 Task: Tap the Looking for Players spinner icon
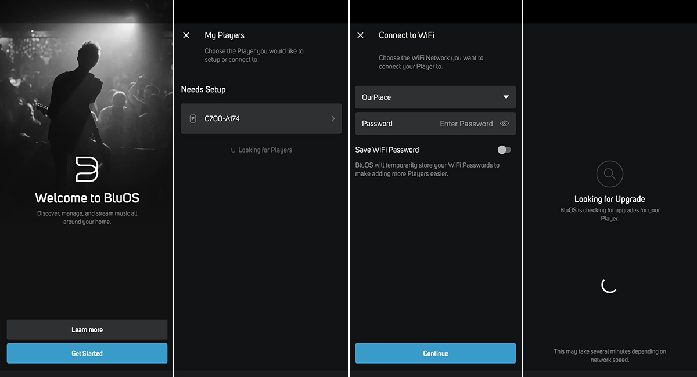pos(233,150)
